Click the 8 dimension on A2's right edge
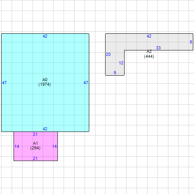Screen dimensions: 194x194 [x=191, y=42]
